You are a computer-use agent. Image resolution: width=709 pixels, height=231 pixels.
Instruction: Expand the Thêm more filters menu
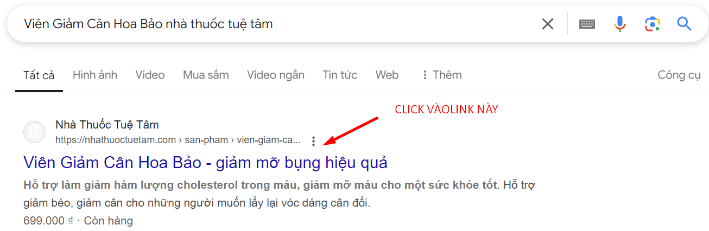(x=441, y=75)
